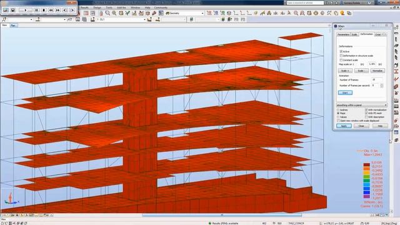This screenshot has width=400, height=225.
Task: Click the green color swatch in the legend
Action: pos(366,181)
